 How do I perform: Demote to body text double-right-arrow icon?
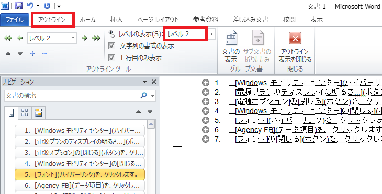pyautogui.click(x=96, y=38)
